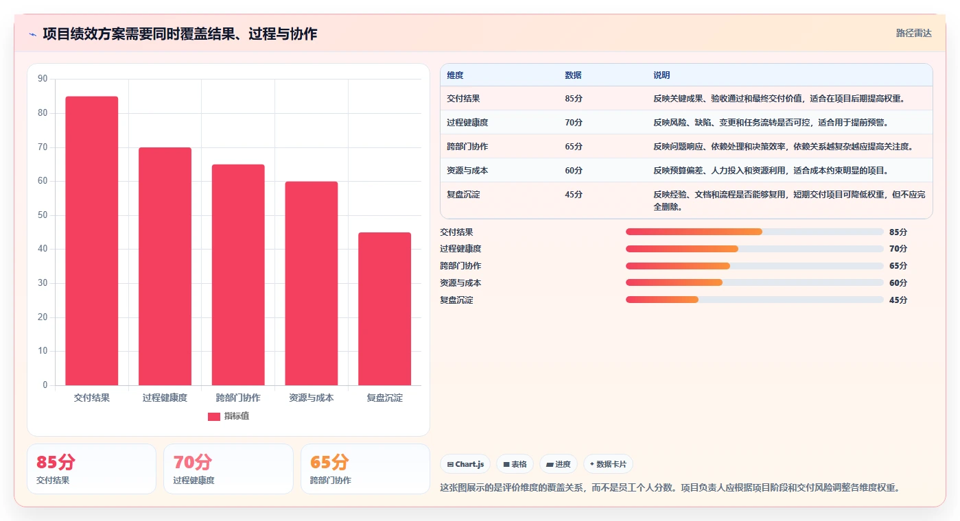
Task: Click the 复盘沉淀 label in the progress list
Action: click(456, 300)
